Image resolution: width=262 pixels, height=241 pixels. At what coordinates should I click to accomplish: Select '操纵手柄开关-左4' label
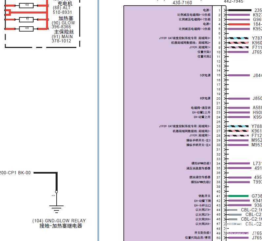(198, 145)
